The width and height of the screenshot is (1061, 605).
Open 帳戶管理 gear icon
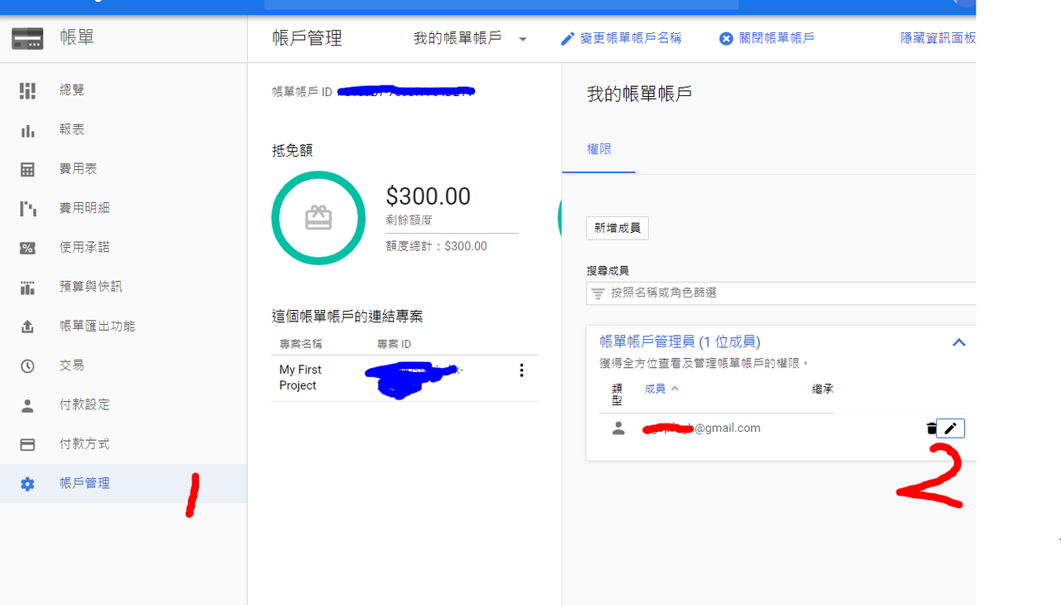tap(27, 484)
